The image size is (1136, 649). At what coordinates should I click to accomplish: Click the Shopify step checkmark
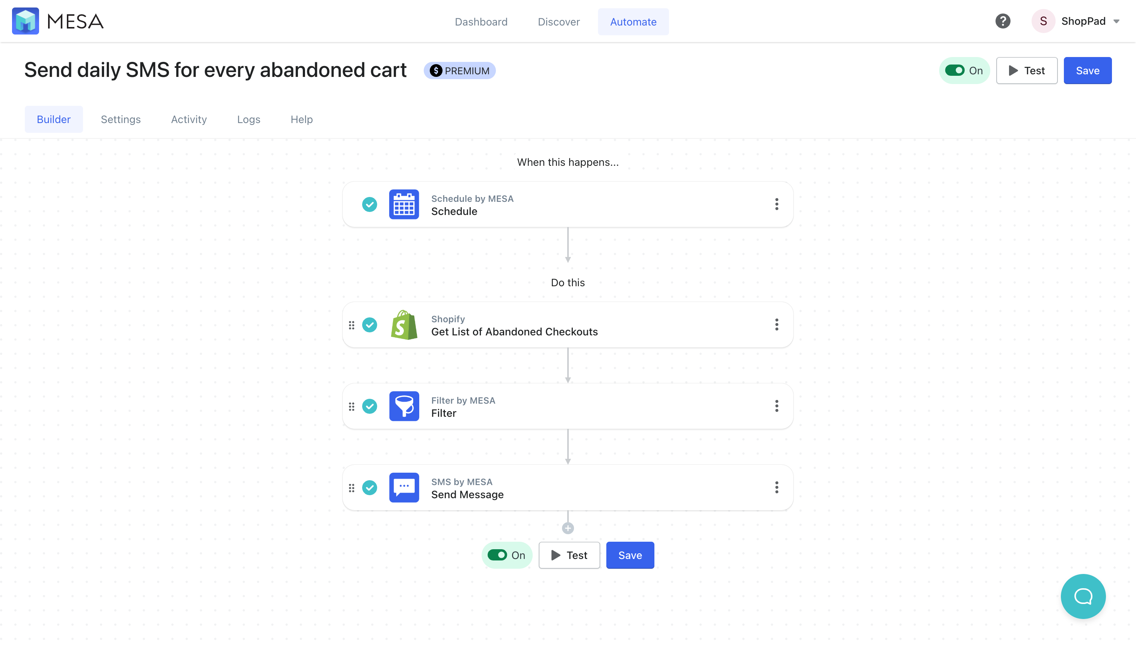point(370,324)
